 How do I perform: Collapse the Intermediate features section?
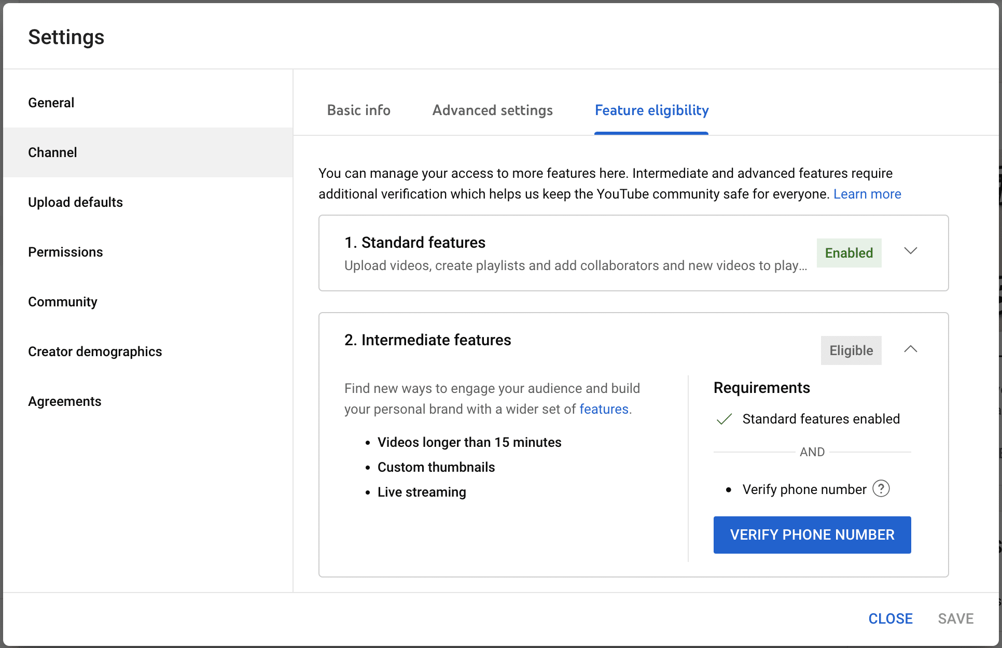pos(911,349)
